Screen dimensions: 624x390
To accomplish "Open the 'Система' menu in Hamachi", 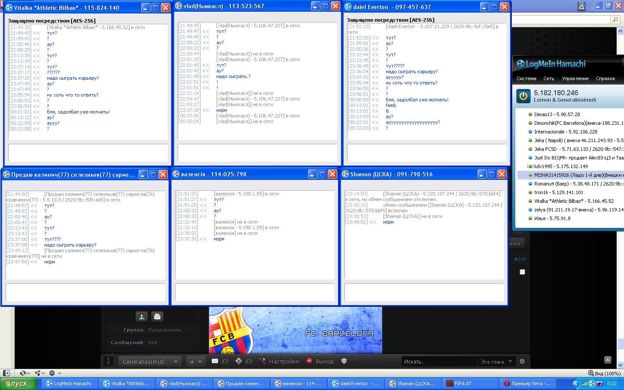I will tap(526, 78).
